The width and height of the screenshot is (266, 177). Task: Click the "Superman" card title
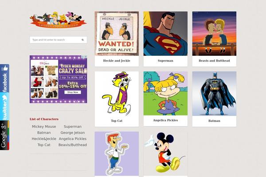coord(165,61)
